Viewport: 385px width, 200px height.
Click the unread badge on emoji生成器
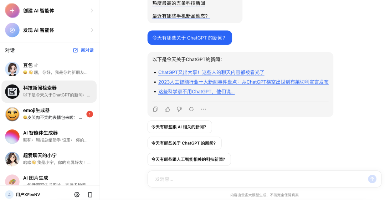click(89, 114)
